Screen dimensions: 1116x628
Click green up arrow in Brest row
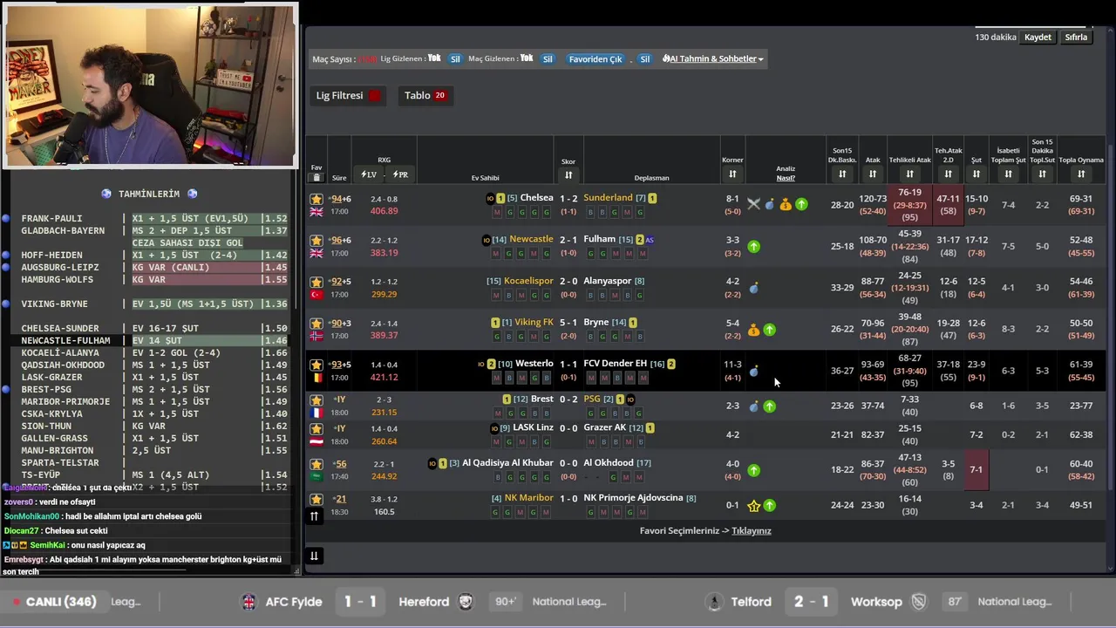pyautogui.click(x=769, y=406)
